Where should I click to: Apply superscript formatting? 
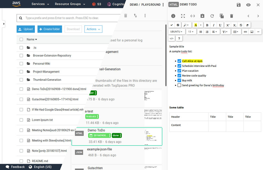tap(228, 25)
